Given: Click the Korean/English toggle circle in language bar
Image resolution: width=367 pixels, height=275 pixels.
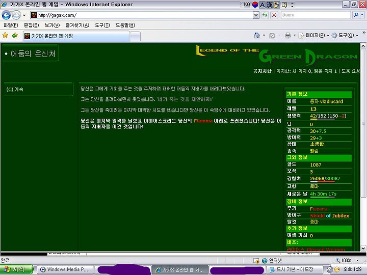Looking at the screenshot, I should click(x=255, y=5).
